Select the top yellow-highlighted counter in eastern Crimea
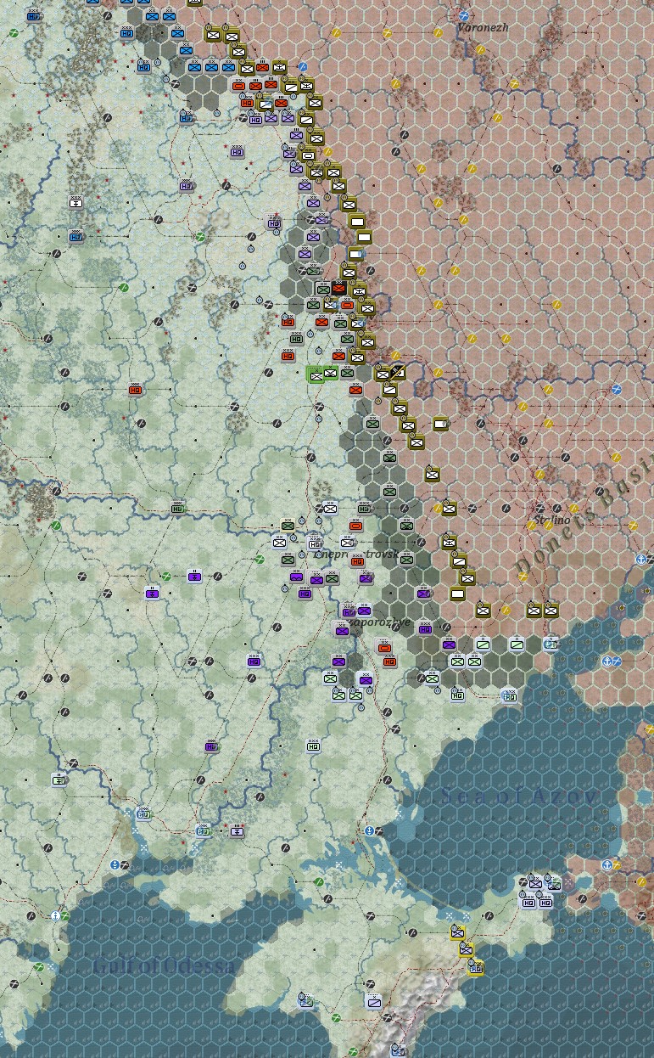 pos(458,931)
